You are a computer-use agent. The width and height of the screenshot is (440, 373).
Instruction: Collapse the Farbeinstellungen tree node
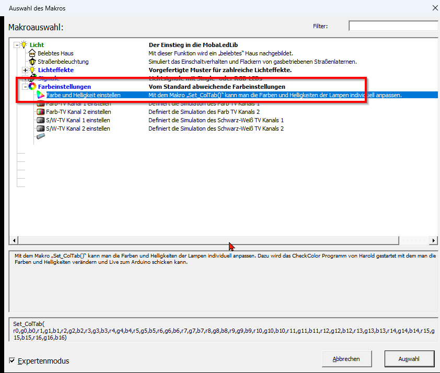pos(25,87)
